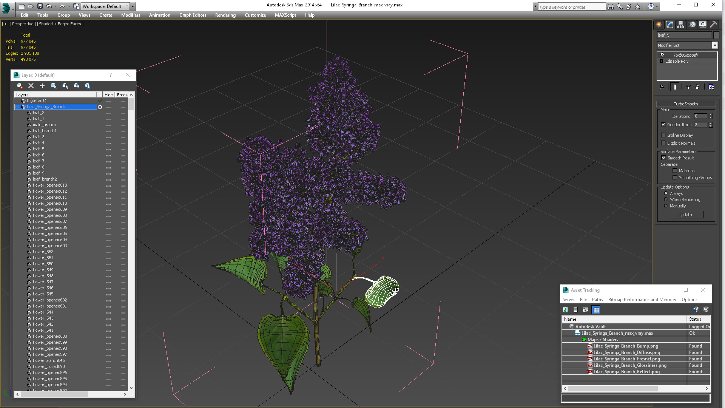Select When Rendering update option
This screenshot has height=408, width=725.
pos(666,199)
